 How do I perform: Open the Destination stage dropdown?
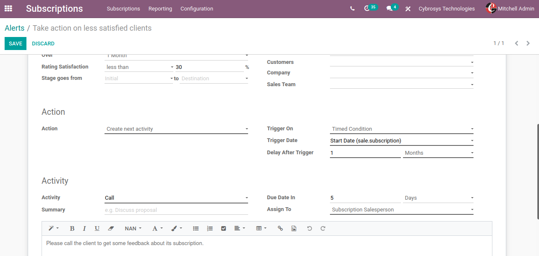214,79
